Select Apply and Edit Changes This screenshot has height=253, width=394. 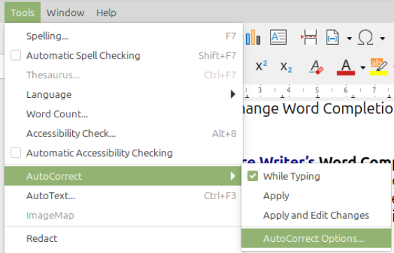point(316,215)
